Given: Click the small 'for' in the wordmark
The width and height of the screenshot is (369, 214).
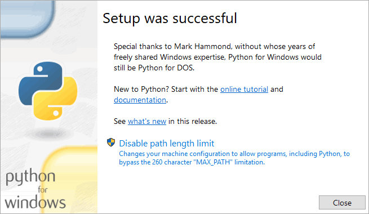Looking at the screenshot, I should click(43, 190).
